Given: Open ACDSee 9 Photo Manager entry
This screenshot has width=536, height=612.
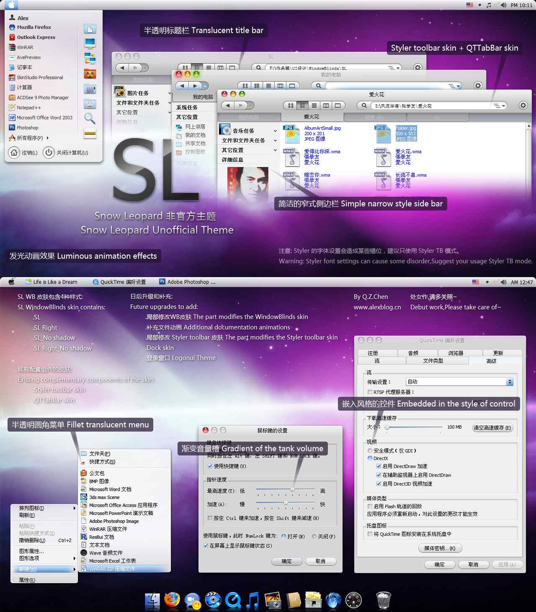Looking at the screenshot, I should coord(39,98).
